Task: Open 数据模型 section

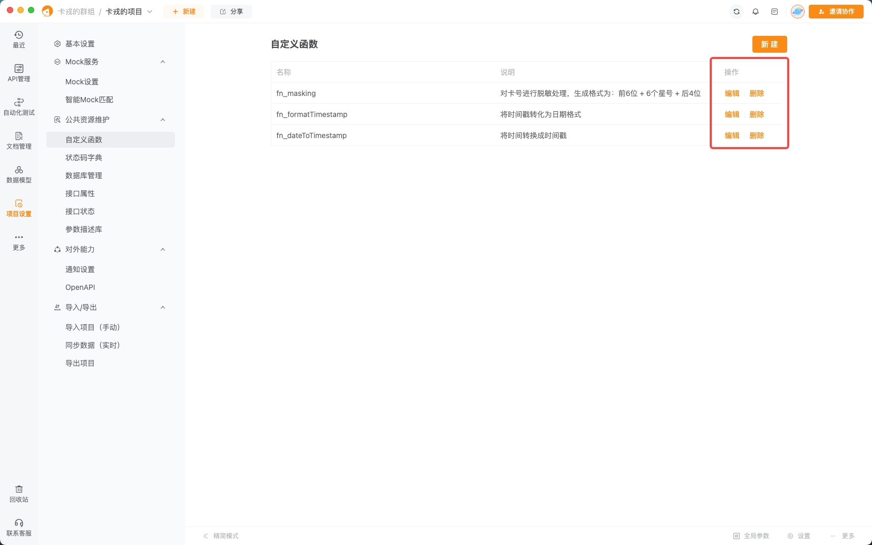Action: [19, 174]
